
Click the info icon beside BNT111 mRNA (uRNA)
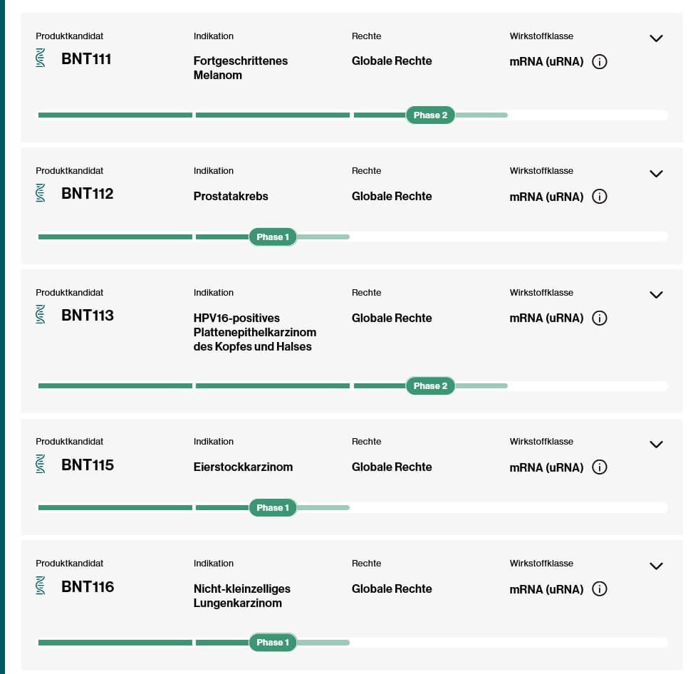click(x=600, y=62)
